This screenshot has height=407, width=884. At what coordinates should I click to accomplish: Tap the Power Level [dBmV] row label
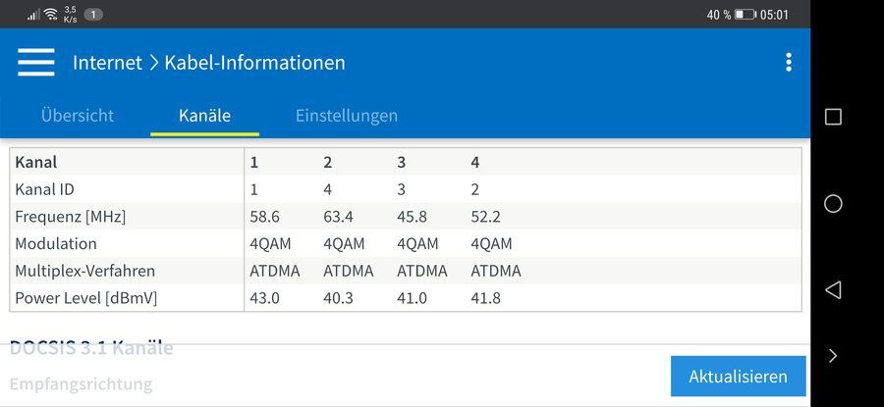[86, 297]
